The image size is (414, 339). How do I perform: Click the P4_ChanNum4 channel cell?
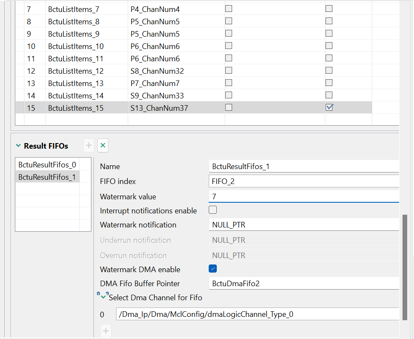[176, 9]
